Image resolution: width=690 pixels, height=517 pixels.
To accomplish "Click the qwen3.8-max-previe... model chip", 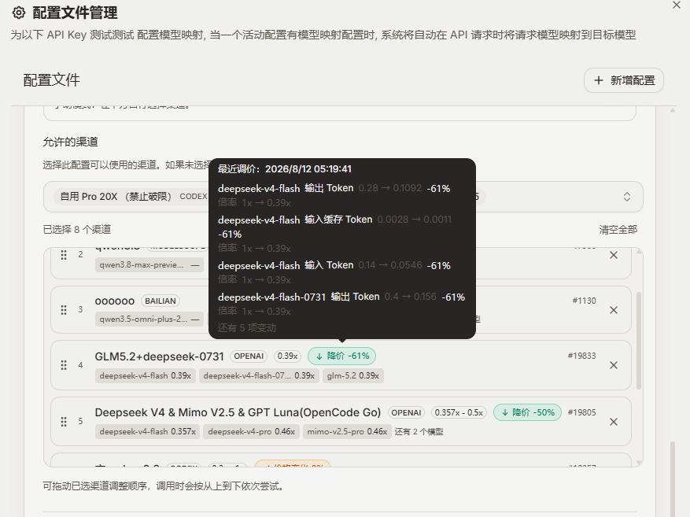I will pos(149,265).
